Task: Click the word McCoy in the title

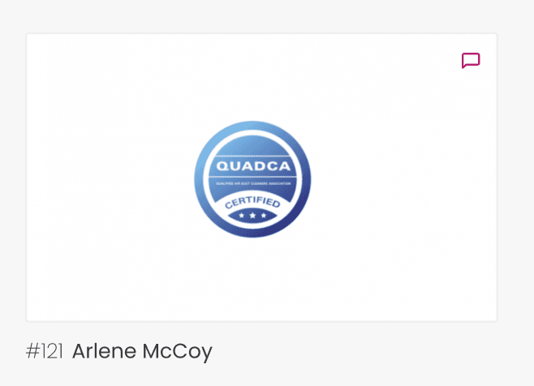Action: tap(177, 352)
